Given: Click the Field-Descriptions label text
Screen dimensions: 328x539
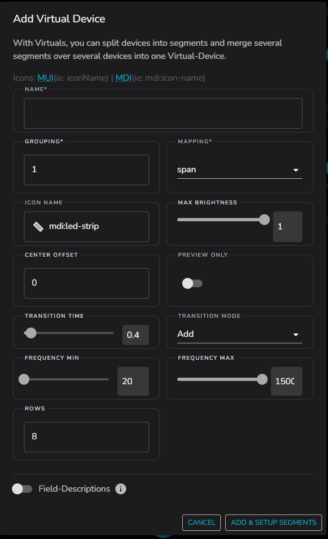Looking at the screenshot, I should pos(74,488).
